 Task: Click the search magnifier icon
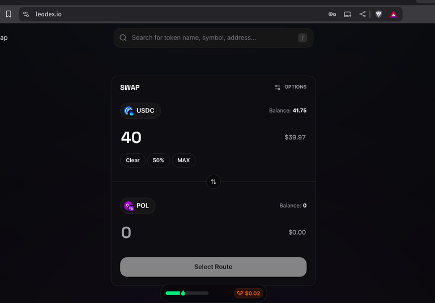tap(123, 38)
